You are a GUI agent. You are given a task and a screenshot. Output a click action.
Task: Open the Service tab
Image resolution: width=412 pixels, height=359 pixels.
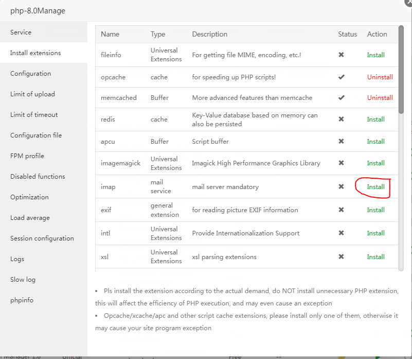21,32
